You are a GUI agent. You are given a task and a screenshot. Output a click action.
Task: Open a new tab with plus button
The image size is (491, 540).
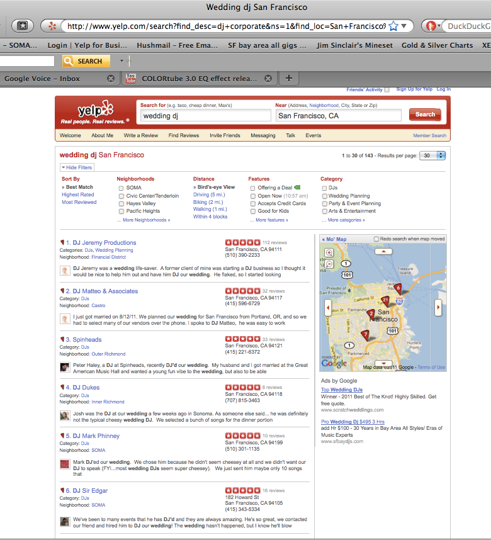coord(289,78)
